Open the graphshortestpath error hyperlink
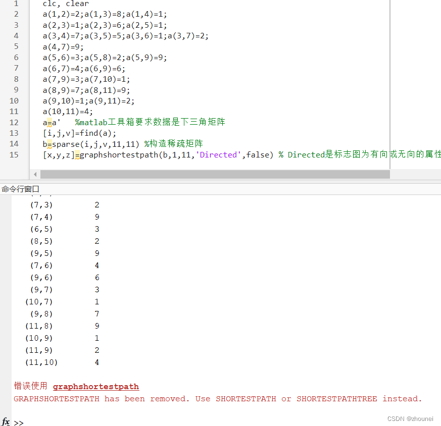The image size is (441, 426). tap(95, 386)
